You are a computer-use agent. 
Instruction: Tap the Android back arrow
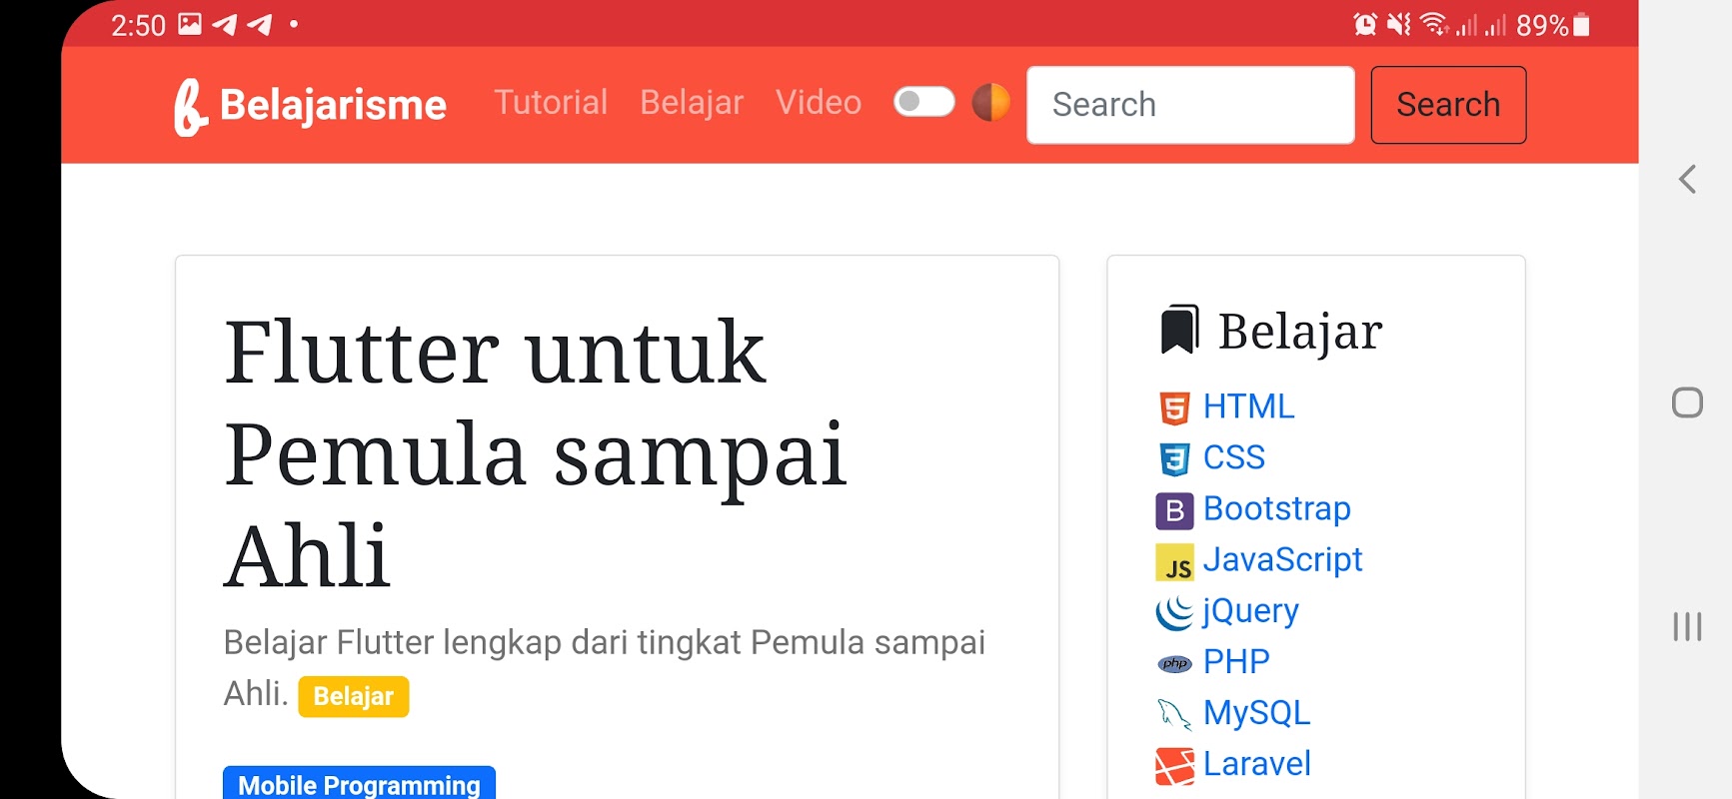click(1687, 180)
